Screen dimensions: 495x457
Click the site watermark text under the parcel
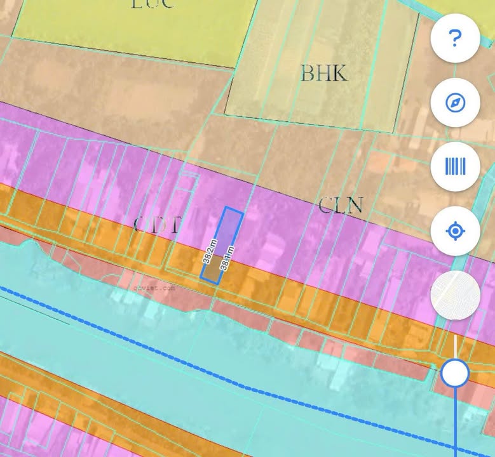[x=154, y=288]
